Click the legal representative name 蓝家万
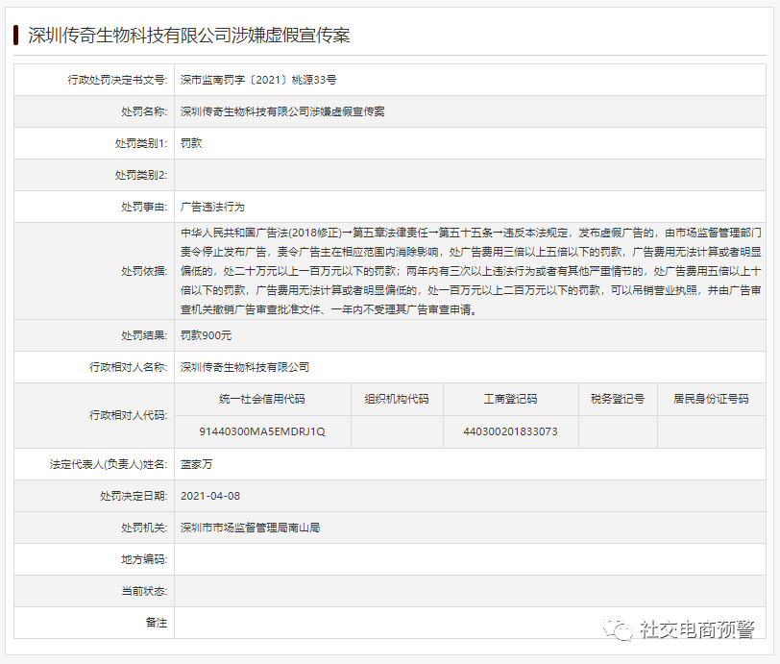The width and height of the screenshot is (780, 664). click(199, 464)
